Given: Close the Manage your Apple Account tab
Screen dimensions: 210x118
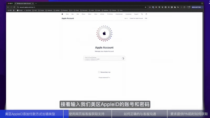Looking at the screenshot, I should pos(33,3).
